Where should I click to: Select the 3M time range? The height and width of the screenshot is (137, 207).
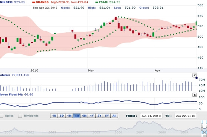tap(77, 116)
